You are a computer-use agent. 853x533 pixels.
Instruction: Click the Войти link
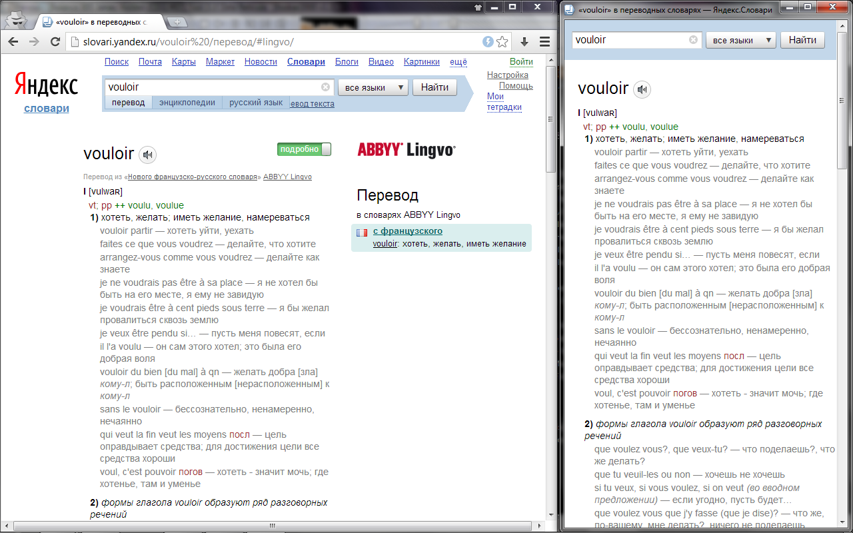tap(521, 62)
